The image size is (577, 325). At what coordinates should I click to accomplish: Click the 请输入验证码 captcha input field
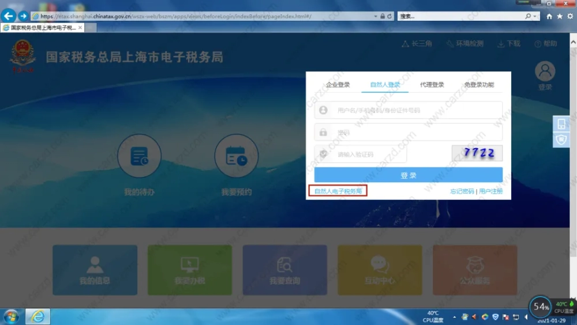(x=361, y=154)
